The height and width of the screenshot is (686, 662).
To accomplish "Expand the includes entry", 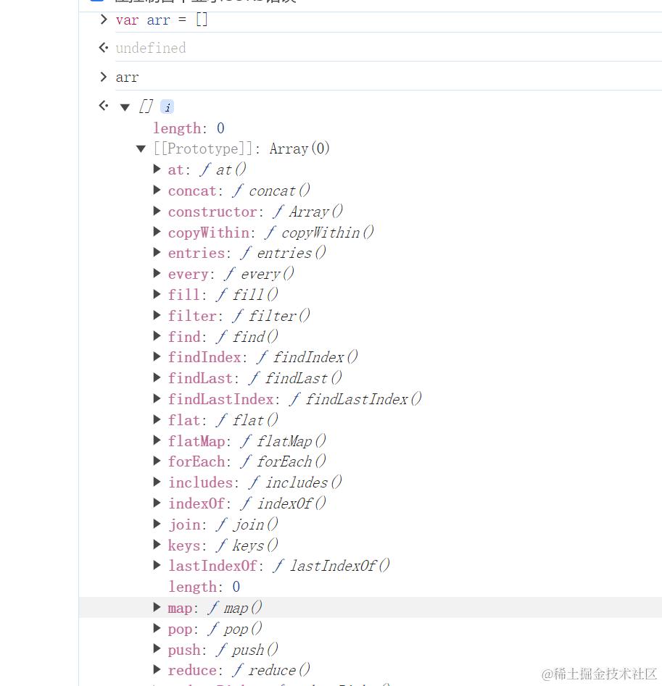I will tap(157, 482).
